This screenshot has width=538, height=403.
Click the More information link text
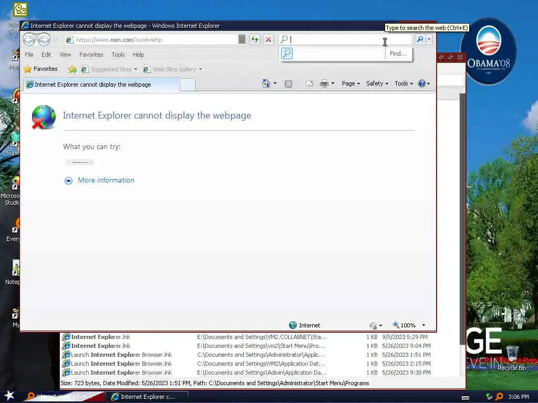106,181
